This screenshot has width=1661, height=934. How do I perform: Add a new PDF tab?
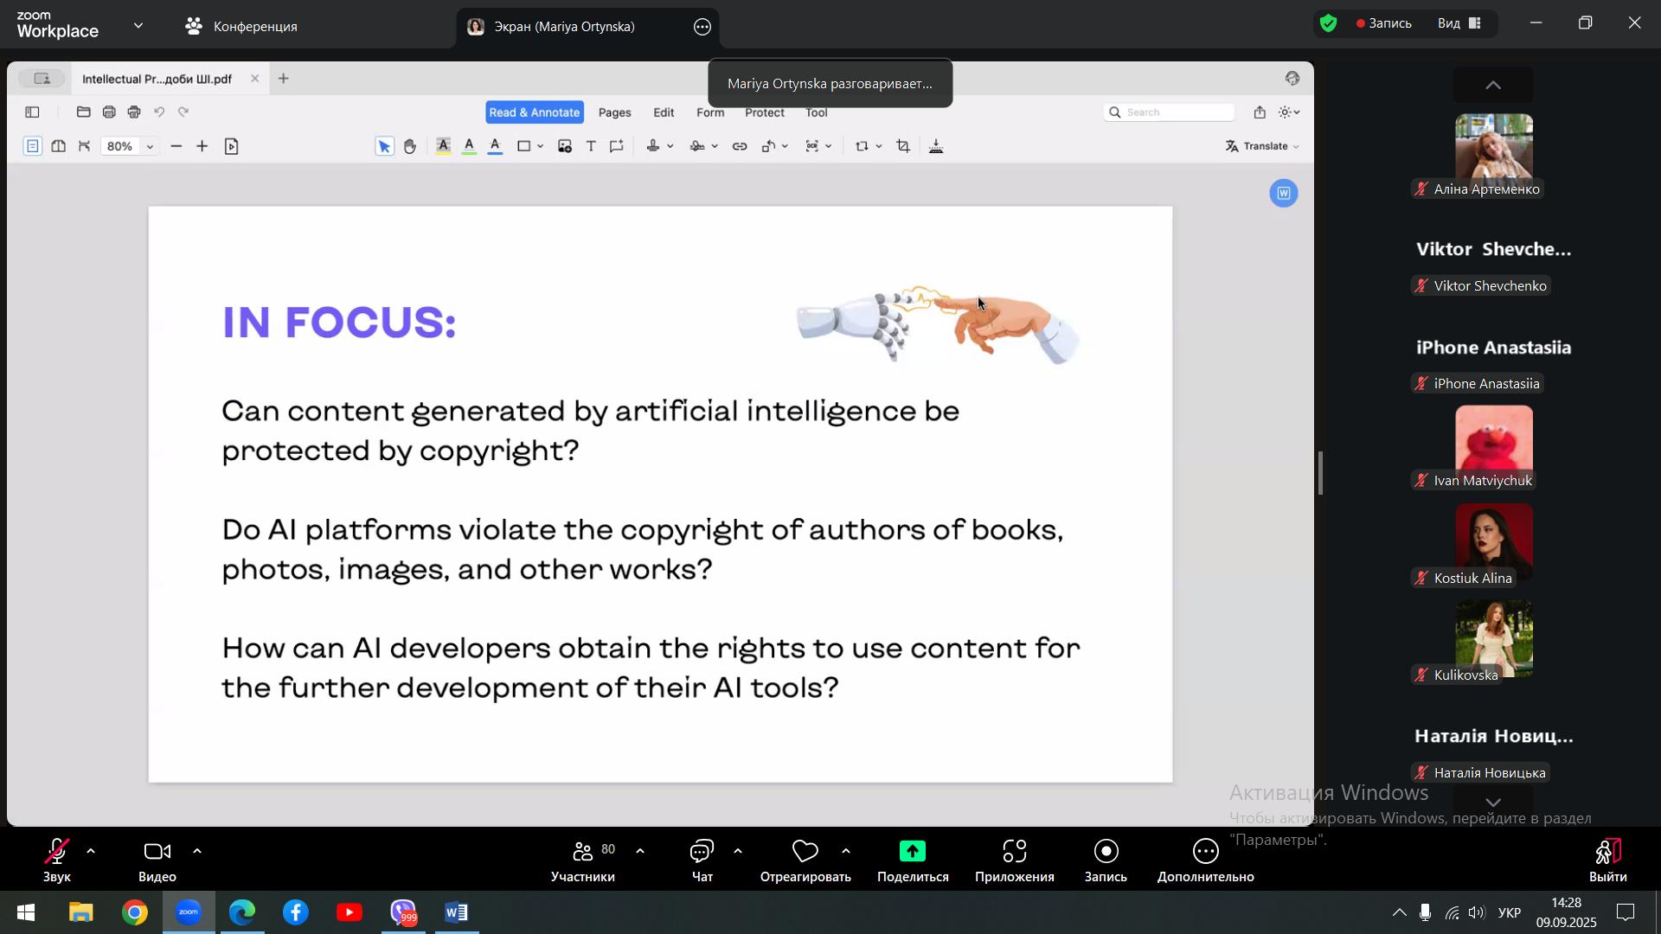[x=284, y=79]
